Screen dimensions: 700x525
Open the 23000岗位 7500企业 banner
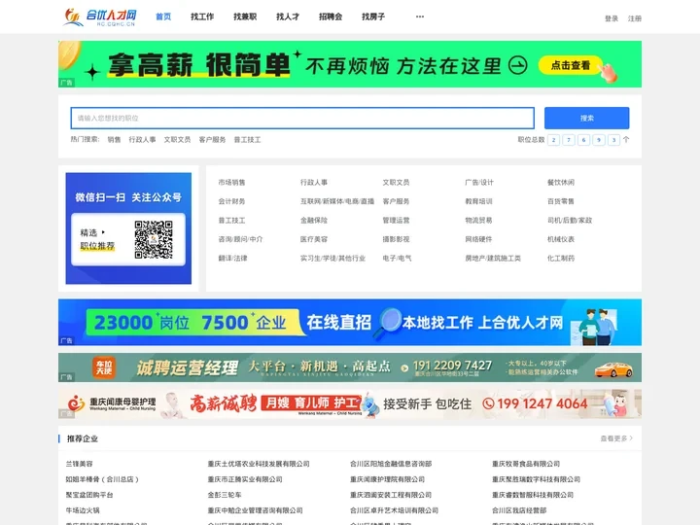[x=350, y=323]
